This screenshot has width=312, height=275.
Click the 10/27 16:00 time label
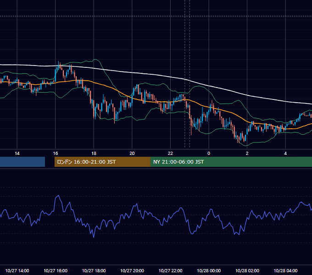coord(56,270)
